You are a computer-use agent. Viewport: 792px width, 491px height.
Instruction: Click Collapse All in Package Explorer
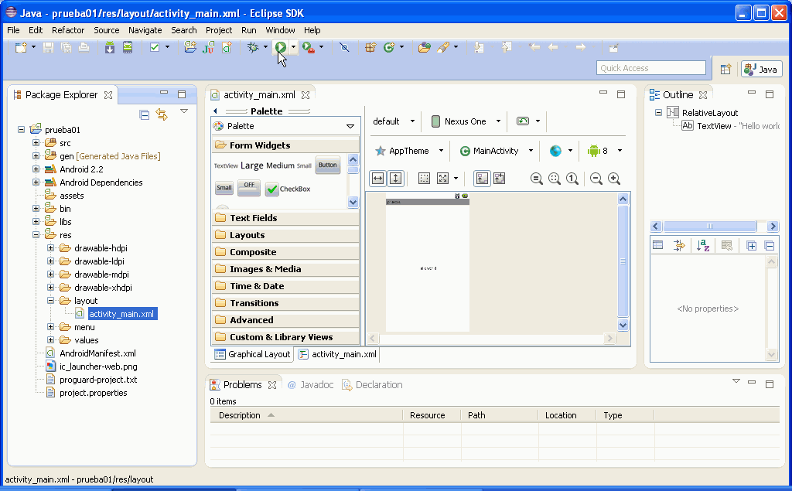tap(145, 114)
